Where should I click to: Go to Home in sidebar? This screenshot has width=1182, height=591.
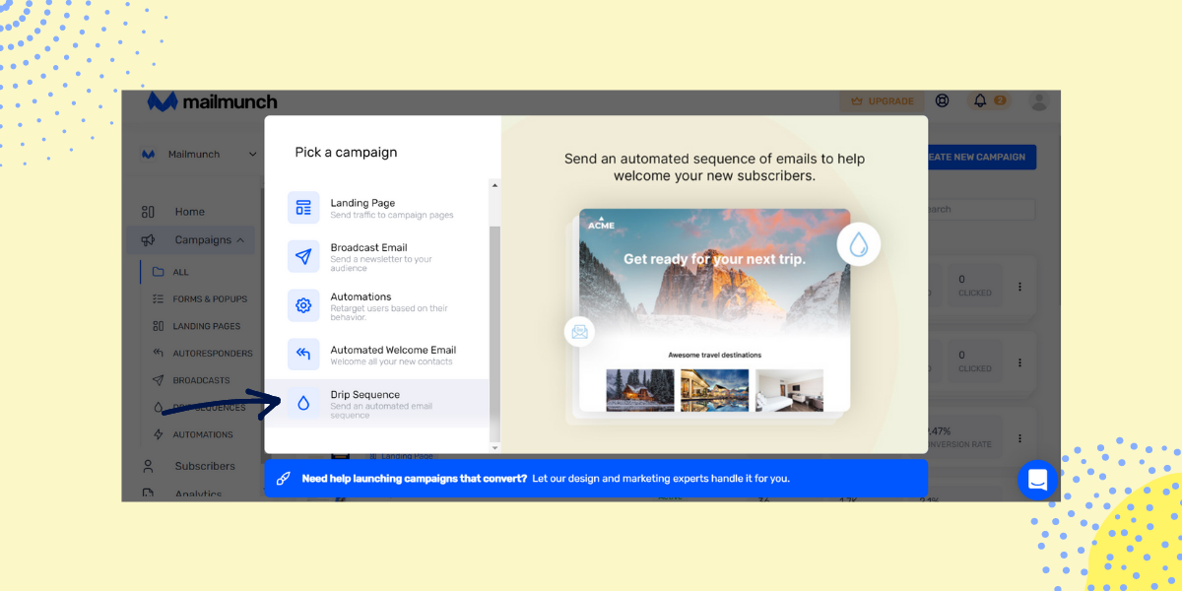[x=190, y=212]
